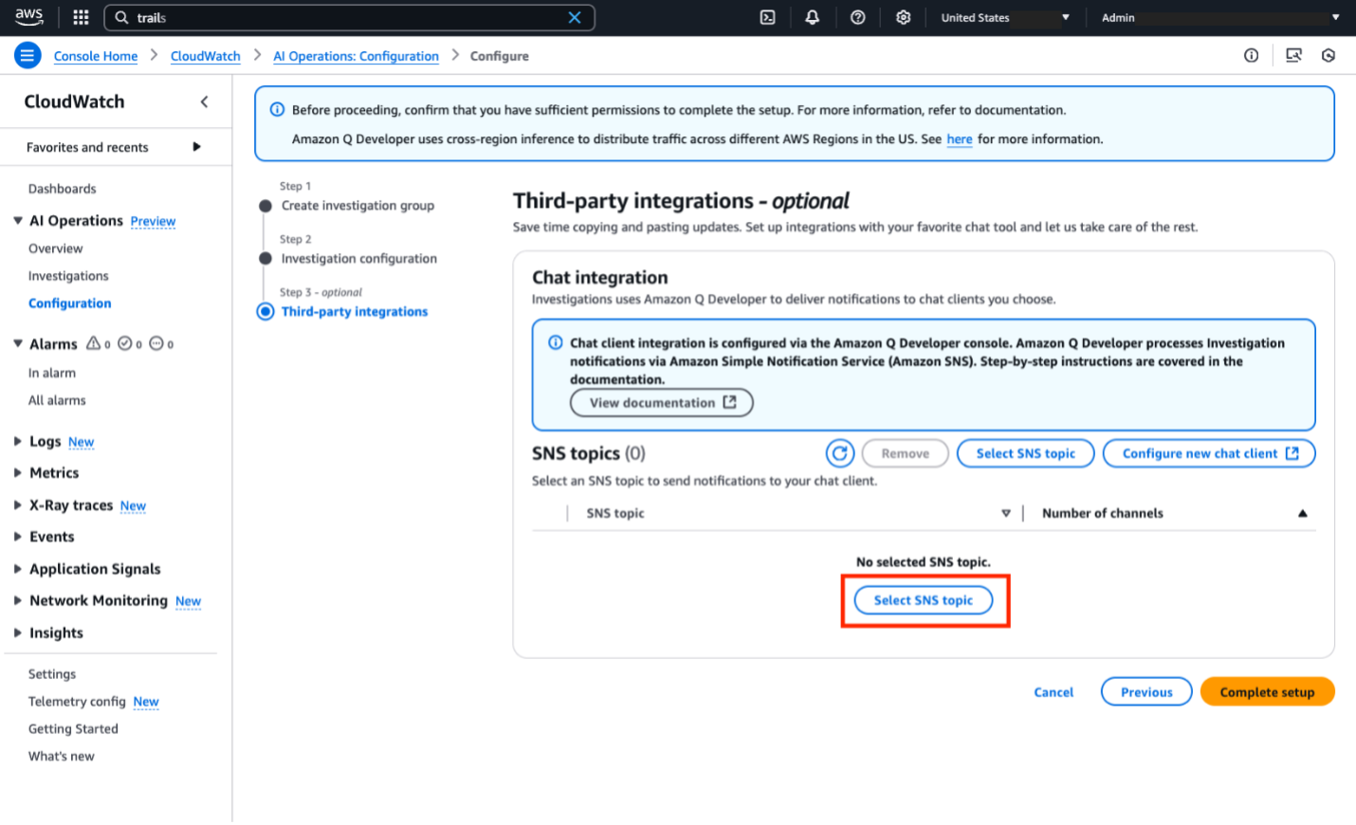Open Telemetry config in the sidebar
The height and width of the screenshot is (825, 1356).
pos(77,702)
